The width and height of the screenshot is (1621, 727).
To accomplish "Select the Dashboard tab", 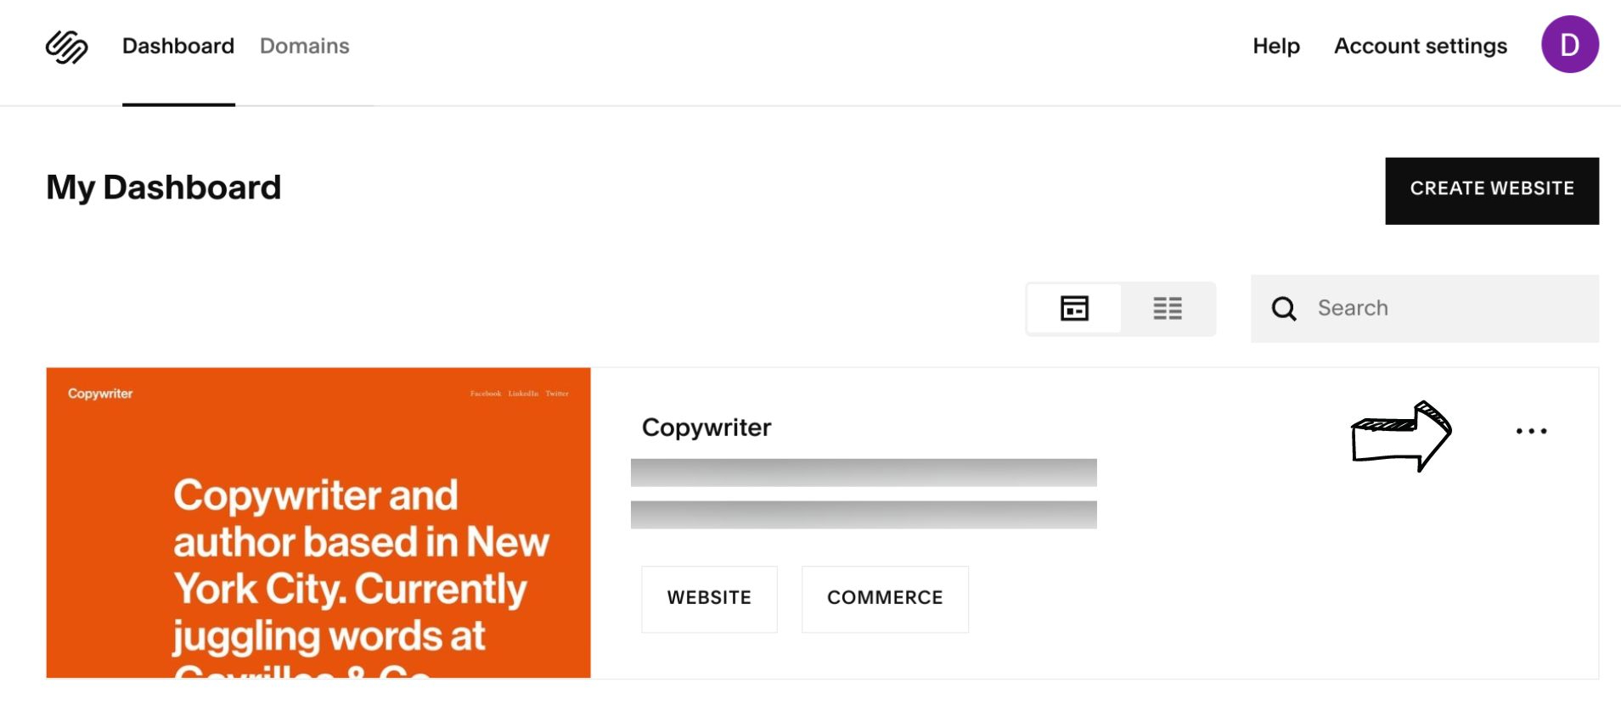I will pos(178,47).
